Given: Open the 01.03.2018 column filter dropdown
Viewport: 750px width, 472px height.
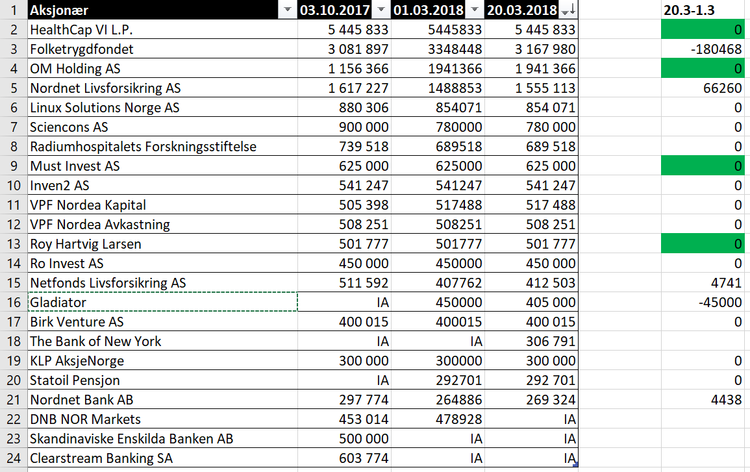Looking at the screenshot, I should tap(475, 10).
